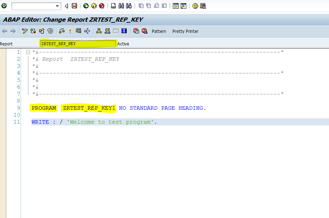Viewport: 329px width, 218px height.
Task: Print the source using the printer icon
Action: tap(113, 6)
